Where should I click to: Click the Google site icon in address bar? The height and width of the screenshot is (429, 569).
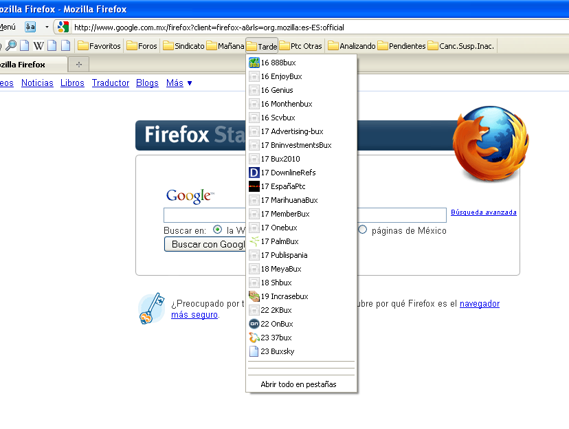click(63, 27)
